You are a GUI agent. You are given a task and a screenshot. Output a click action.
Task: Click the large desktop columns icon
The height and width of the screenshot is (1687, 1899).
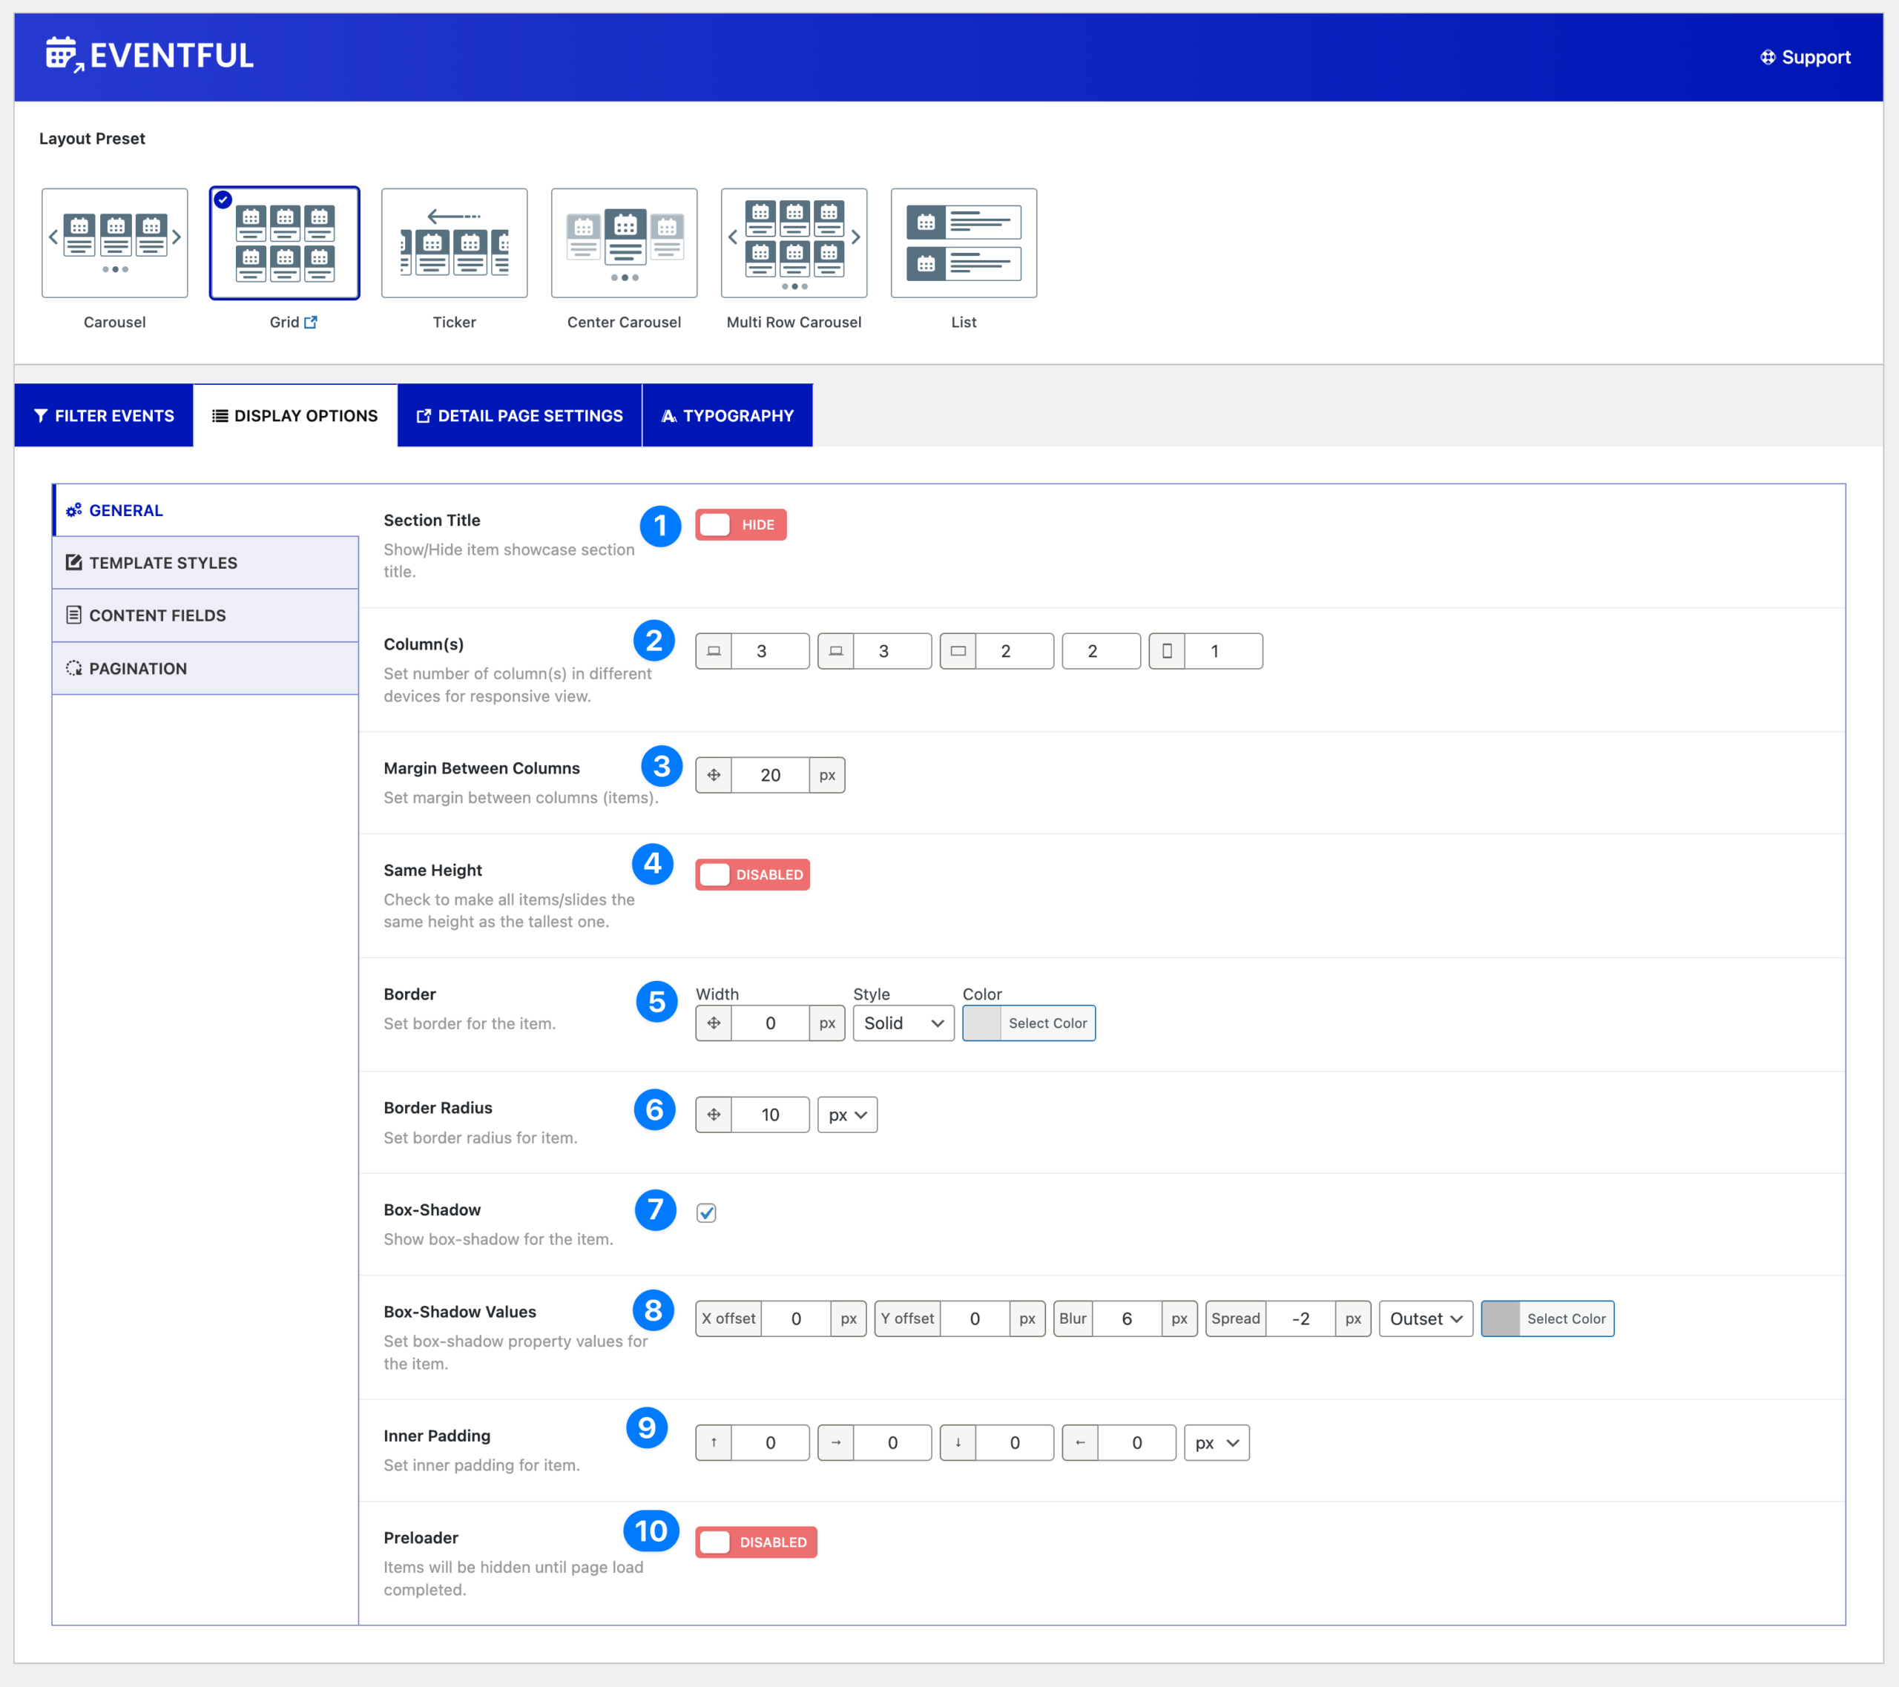714,651
